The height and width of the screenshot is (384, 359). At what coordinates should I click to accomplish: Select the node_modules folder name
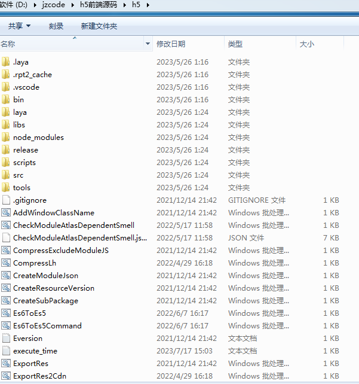coord(38,138)
